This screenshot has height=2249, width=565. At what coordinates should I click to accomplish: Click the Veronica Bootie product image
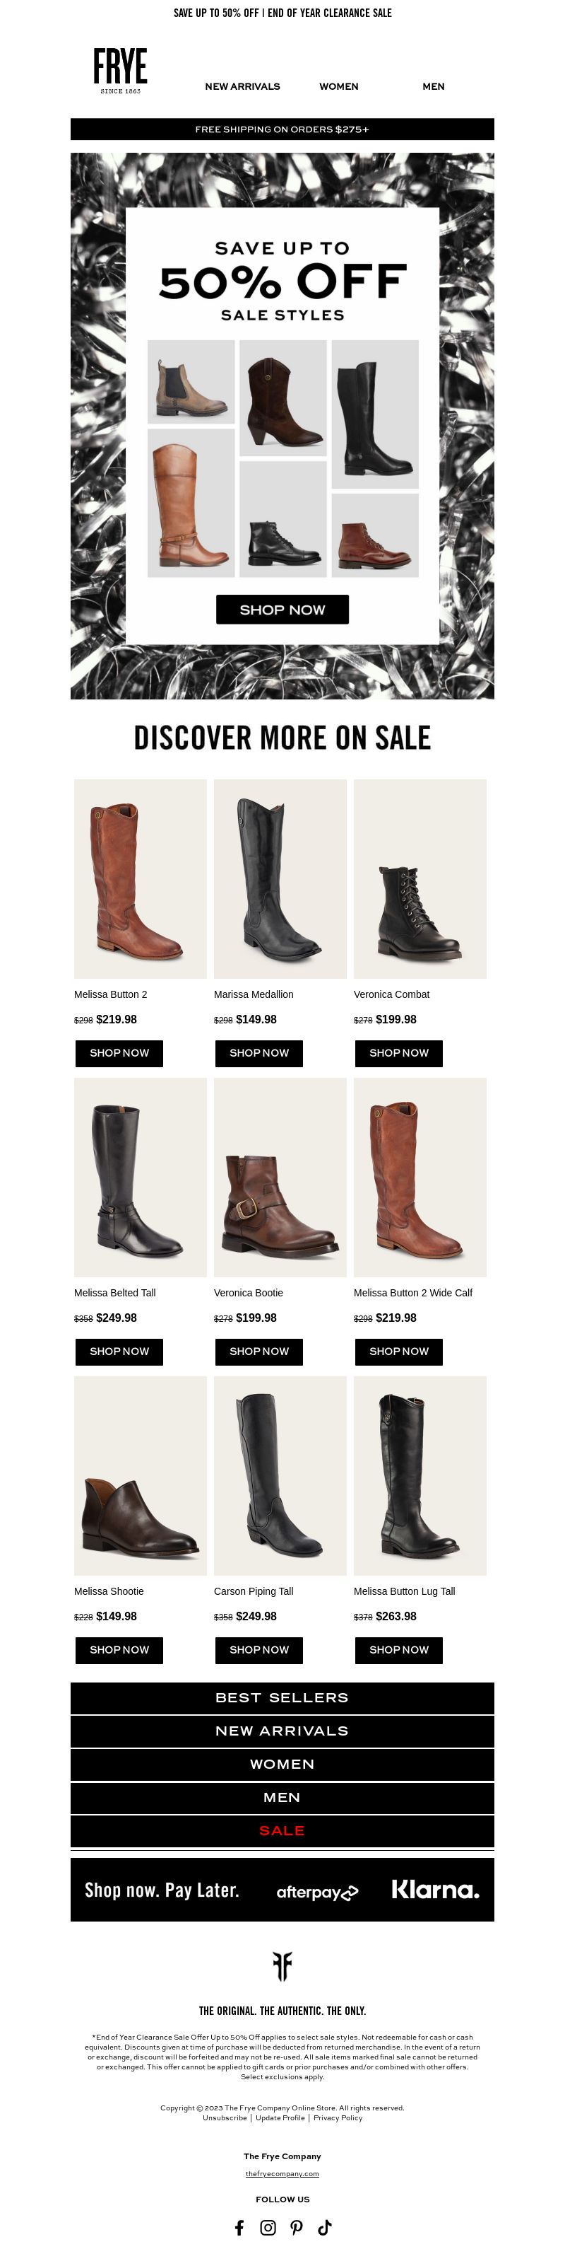280,1177
